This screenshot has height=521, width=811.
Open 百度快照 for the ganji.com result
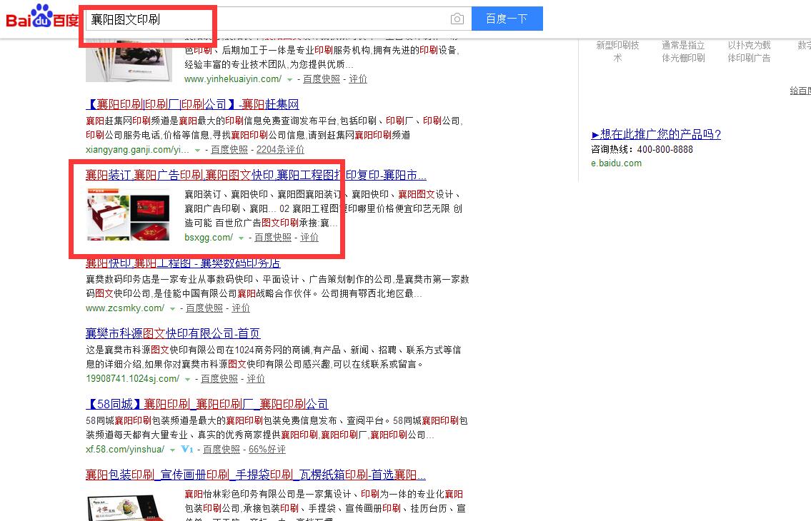point(229,150)
